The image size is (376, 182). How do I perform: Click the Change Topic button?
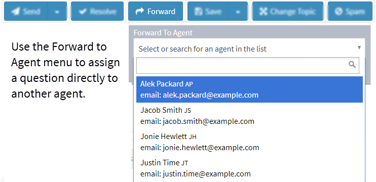(x=287, y=11)
